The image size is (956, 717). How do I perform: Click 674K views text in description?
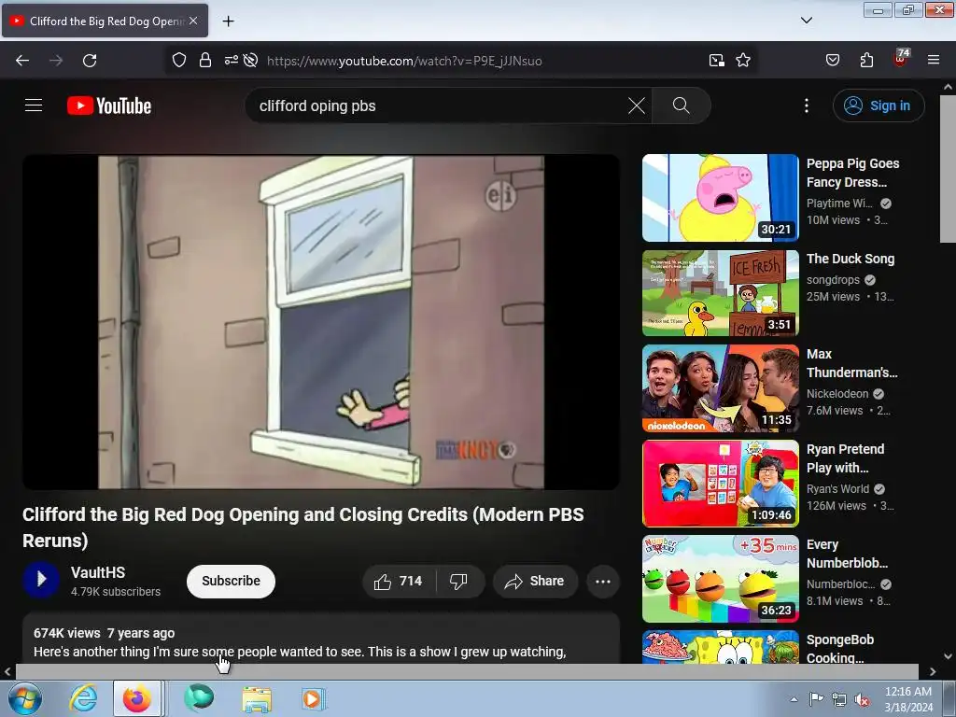(66, 633)
